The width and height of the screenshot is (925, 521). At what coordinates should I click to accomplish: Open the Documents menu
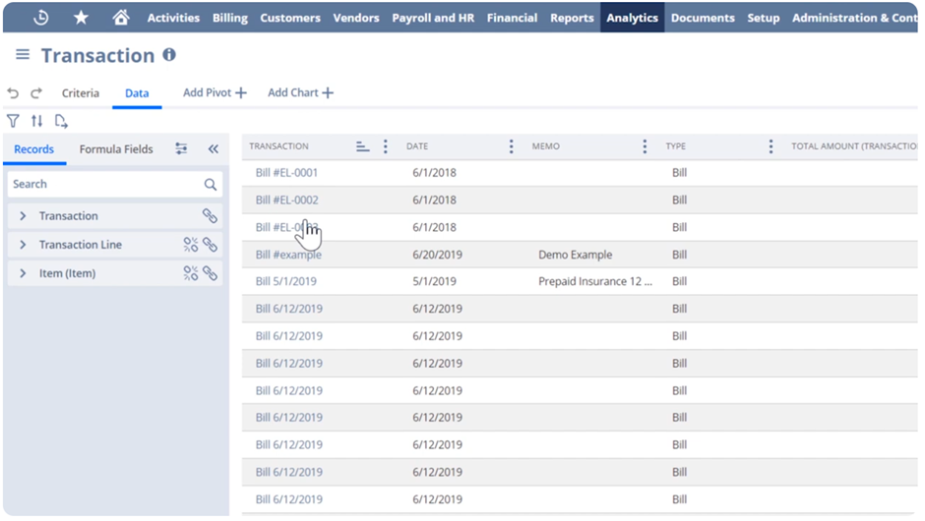point(703,18)
